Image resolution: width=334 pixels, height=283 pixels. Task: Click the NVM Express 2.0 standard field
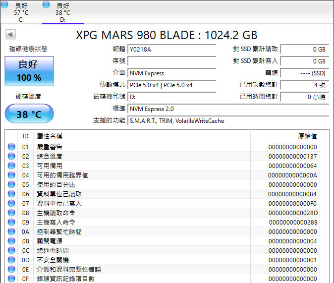coord(228,109)
